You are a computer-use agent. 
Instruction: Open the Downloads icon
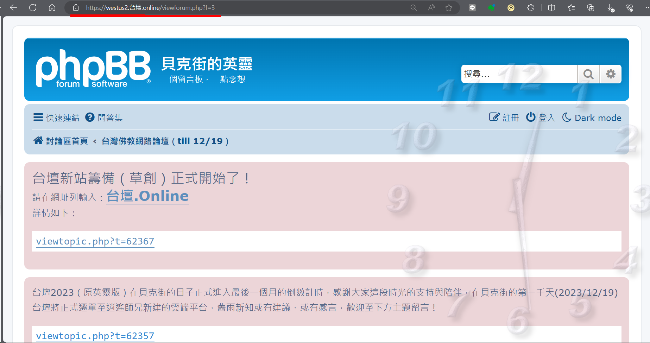611,8
